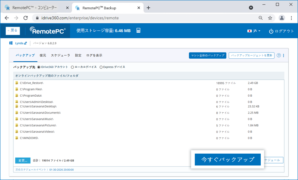Image resolution: width=298 pixels, height=180 pixels.
Task: Select C:\Users\Admin\Desktop\ row
Action: 149,102
